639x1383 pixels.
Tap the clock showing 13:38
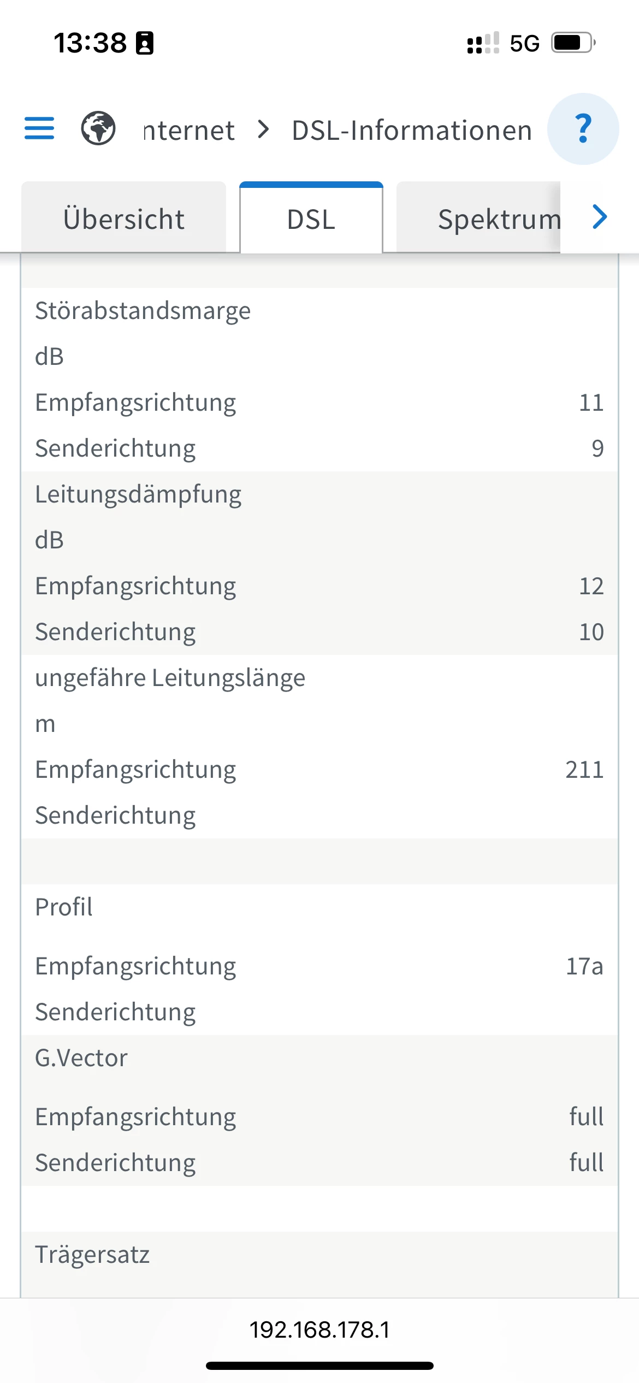pyautogui.click(x=90, y=43)
